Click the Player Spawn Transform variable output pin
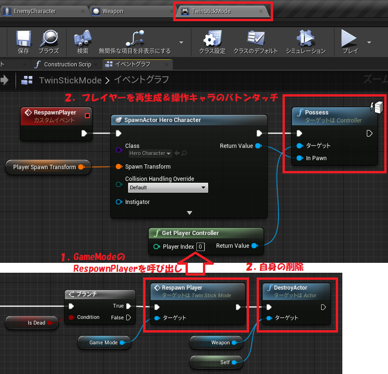Screen dimensions: 388x374 coord(81,167)
